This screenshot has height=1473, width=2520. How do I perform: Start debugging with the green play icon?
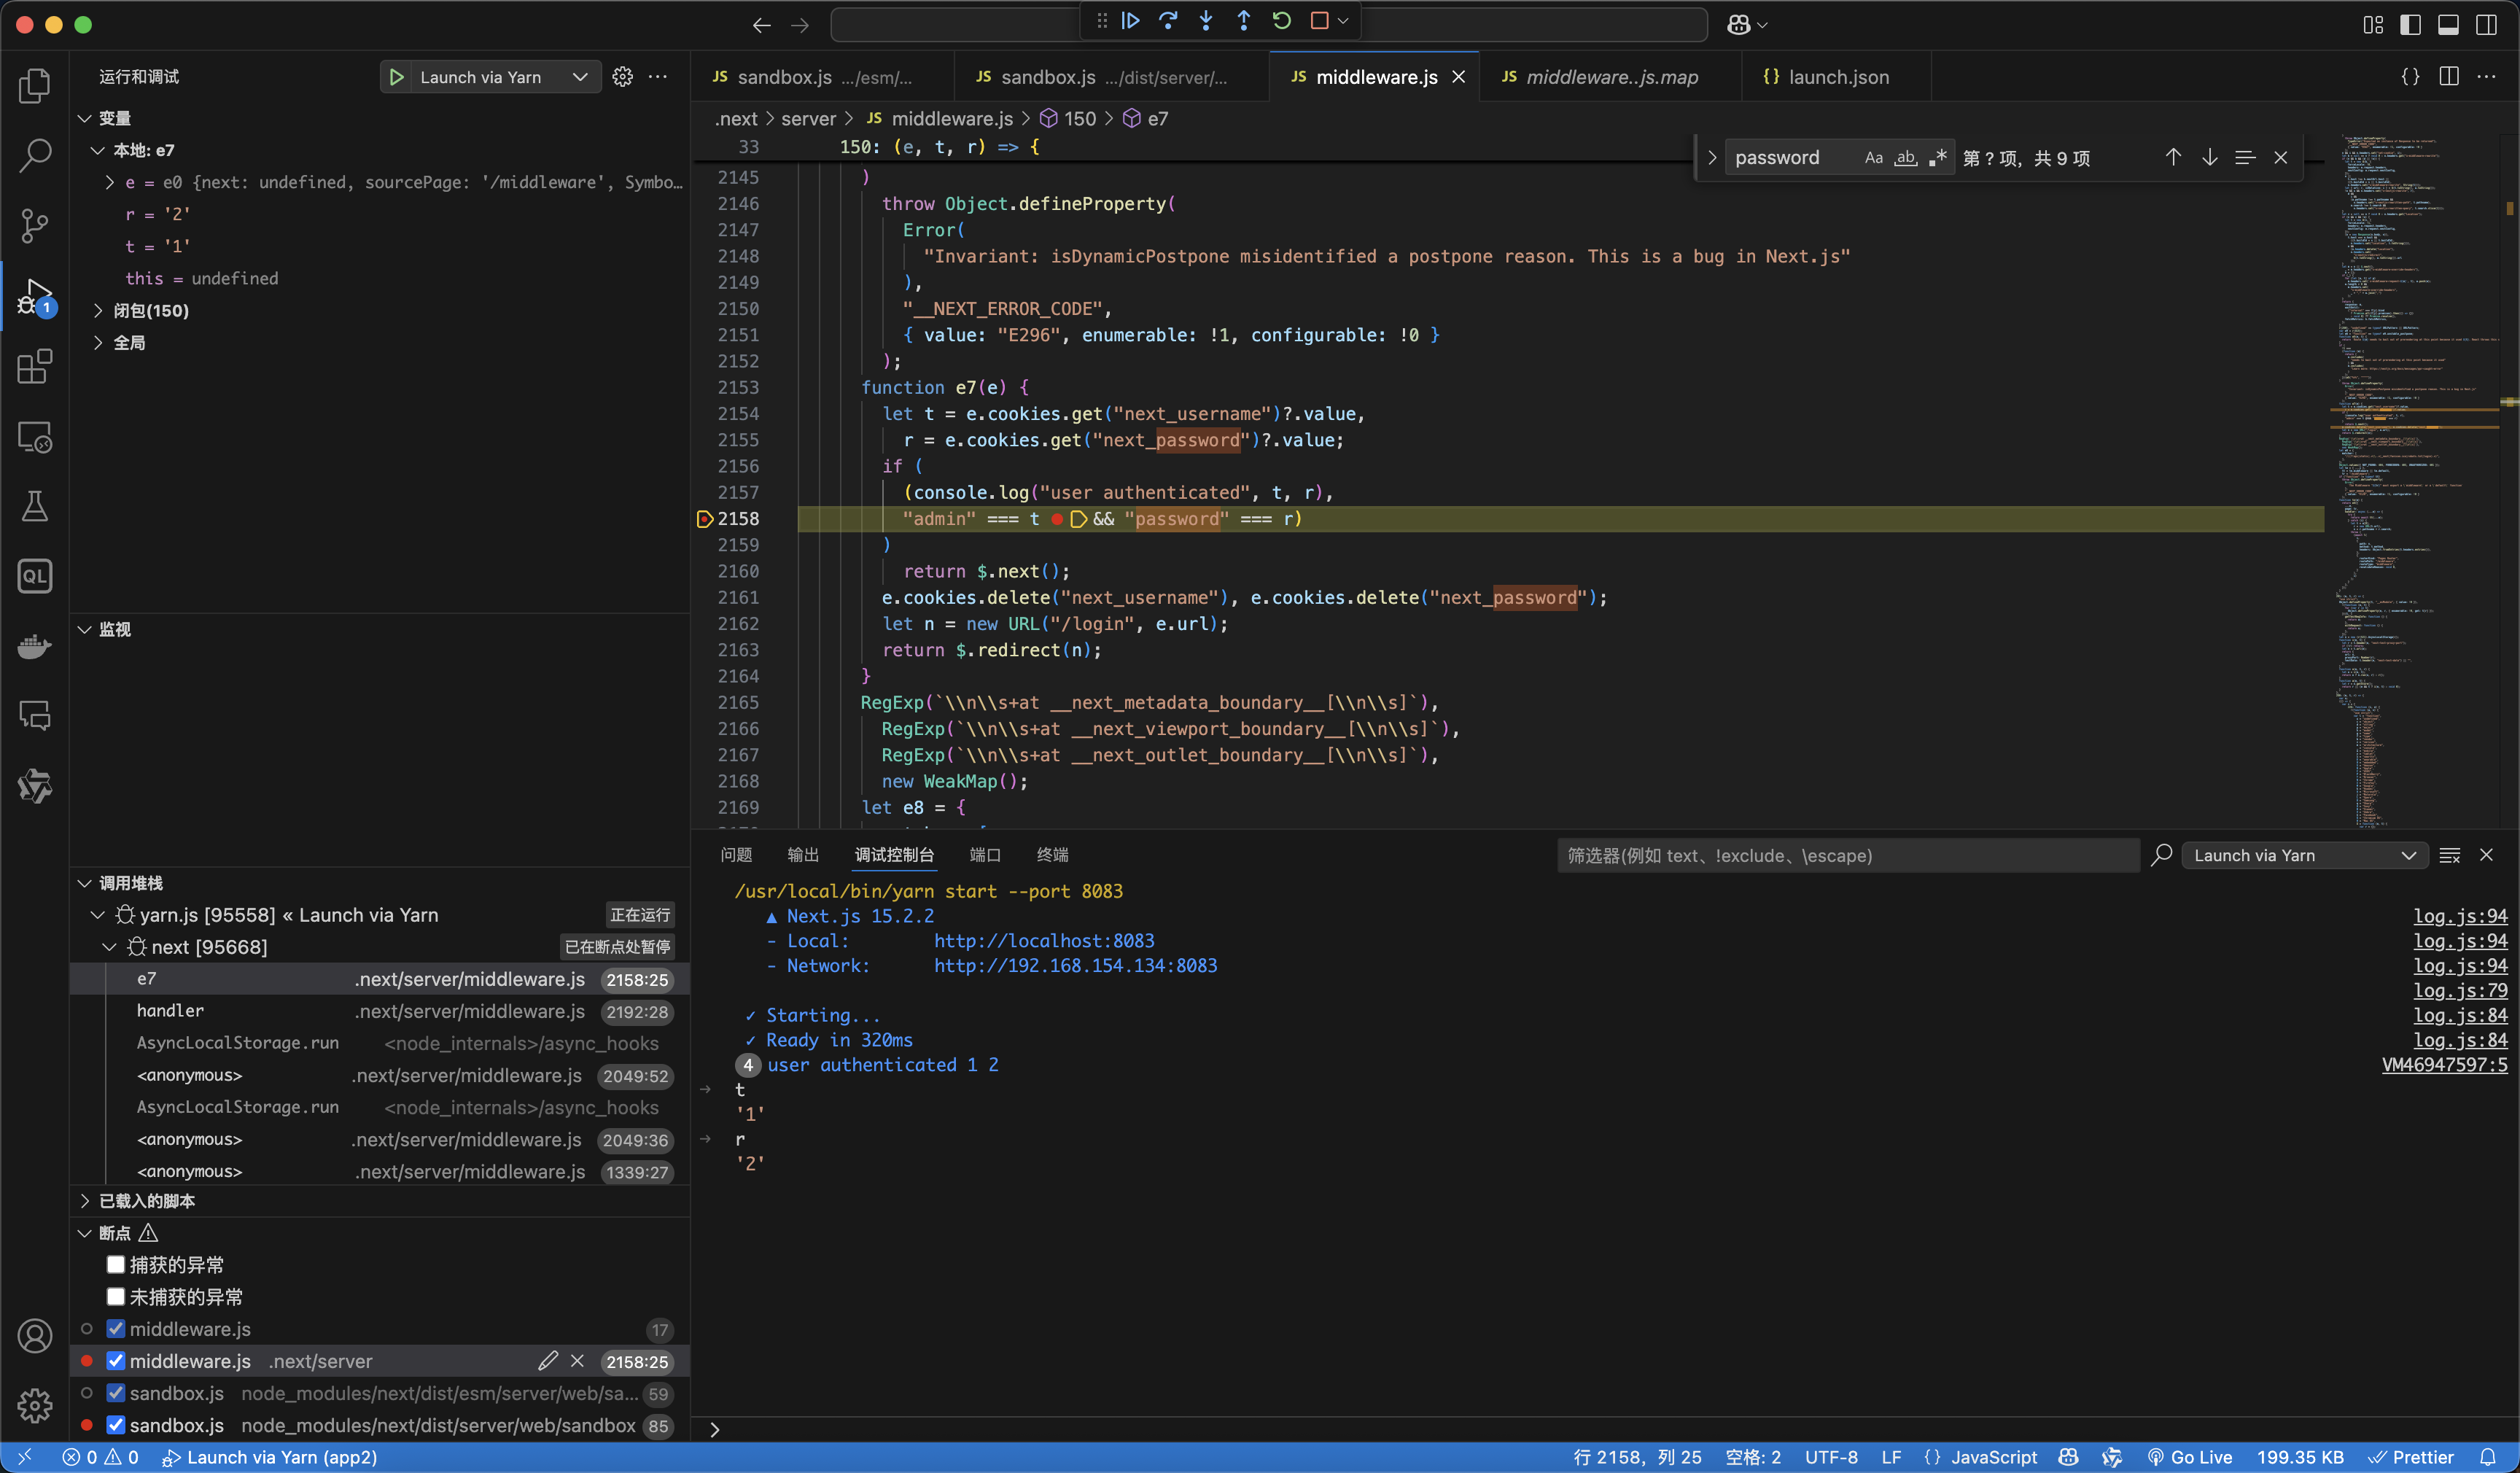pyautogui.click(x=396, y=77)
